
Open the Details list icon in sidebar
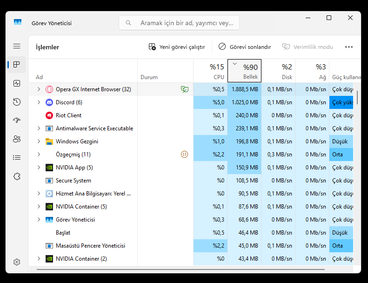click(17, 158)
